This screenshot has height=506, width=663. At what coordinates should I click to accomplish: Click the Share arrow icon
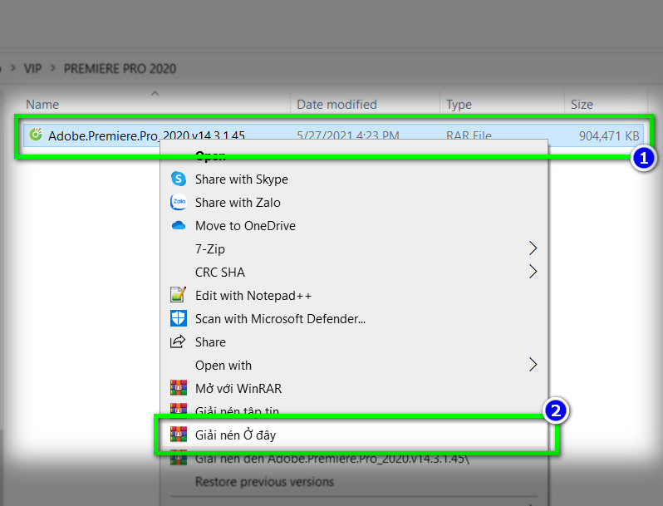click(x=178, y=341)
